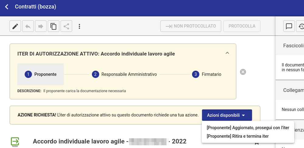Click the green bozza document icon

15,142
